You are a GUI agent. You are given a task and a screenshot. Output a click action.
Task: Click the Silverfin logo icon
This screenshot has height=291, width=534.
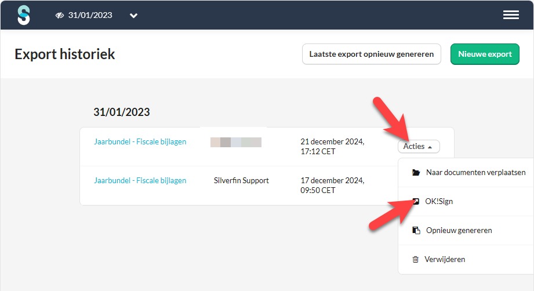coord(24,15)
